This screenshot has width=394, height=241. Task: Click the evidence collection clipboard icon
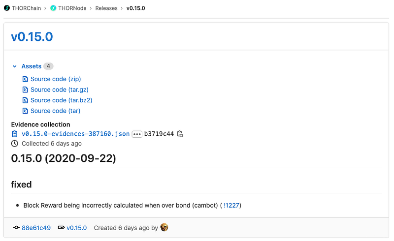pos(15,134)
